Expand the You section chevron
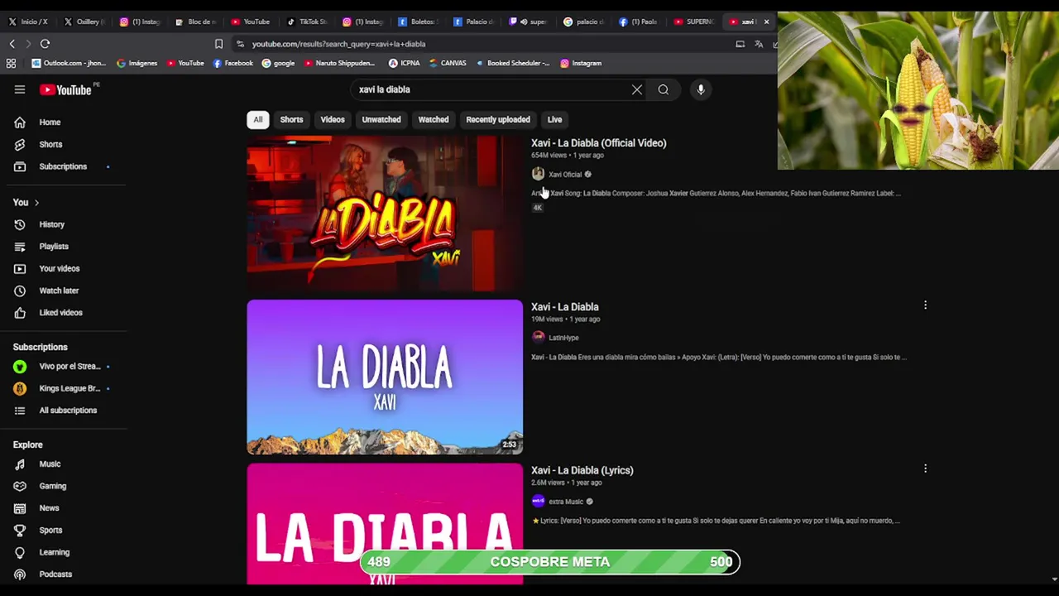 (x=36, y=203)
